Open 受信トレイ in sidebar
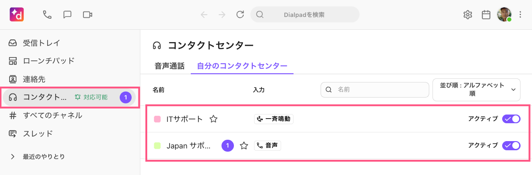Viewport: 532px width, 175px height. 41,43
